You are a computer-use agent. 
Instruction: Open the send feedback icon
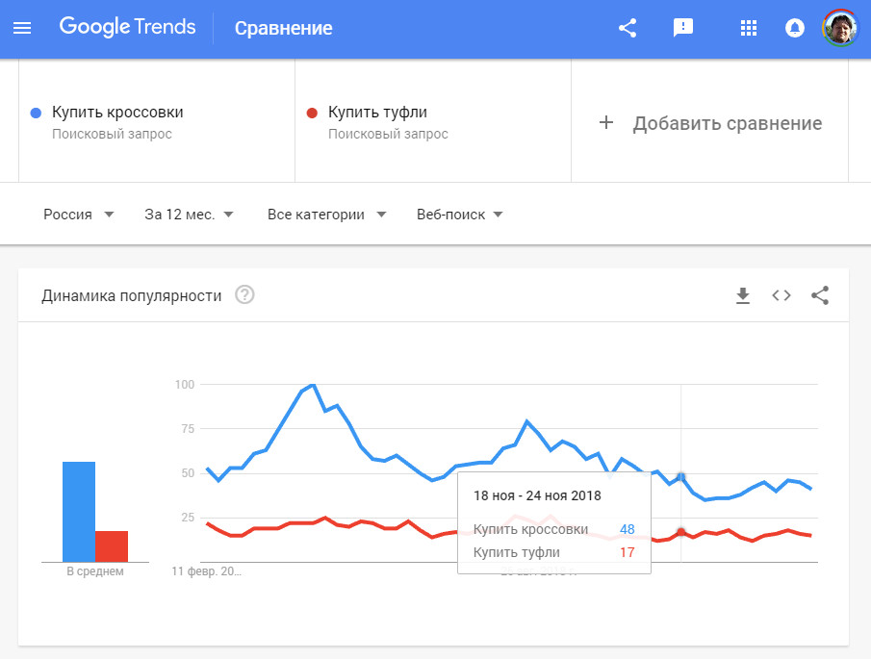point(683,28)
